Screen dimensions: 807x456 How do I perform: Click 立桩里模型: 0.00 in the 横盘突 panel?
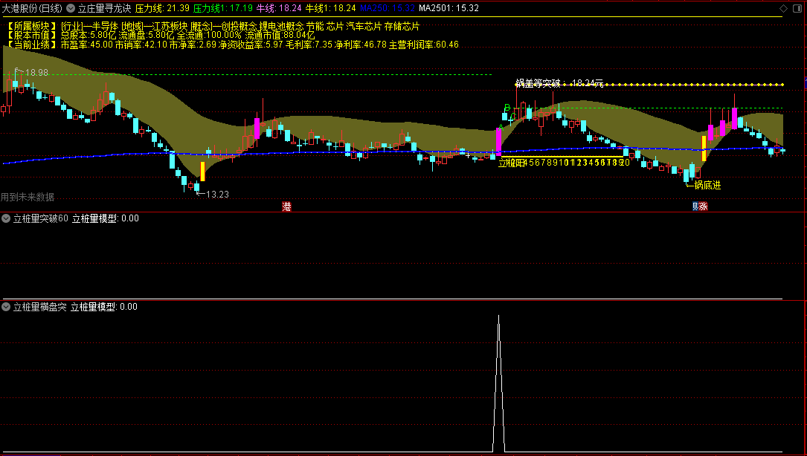pos(104,307)
